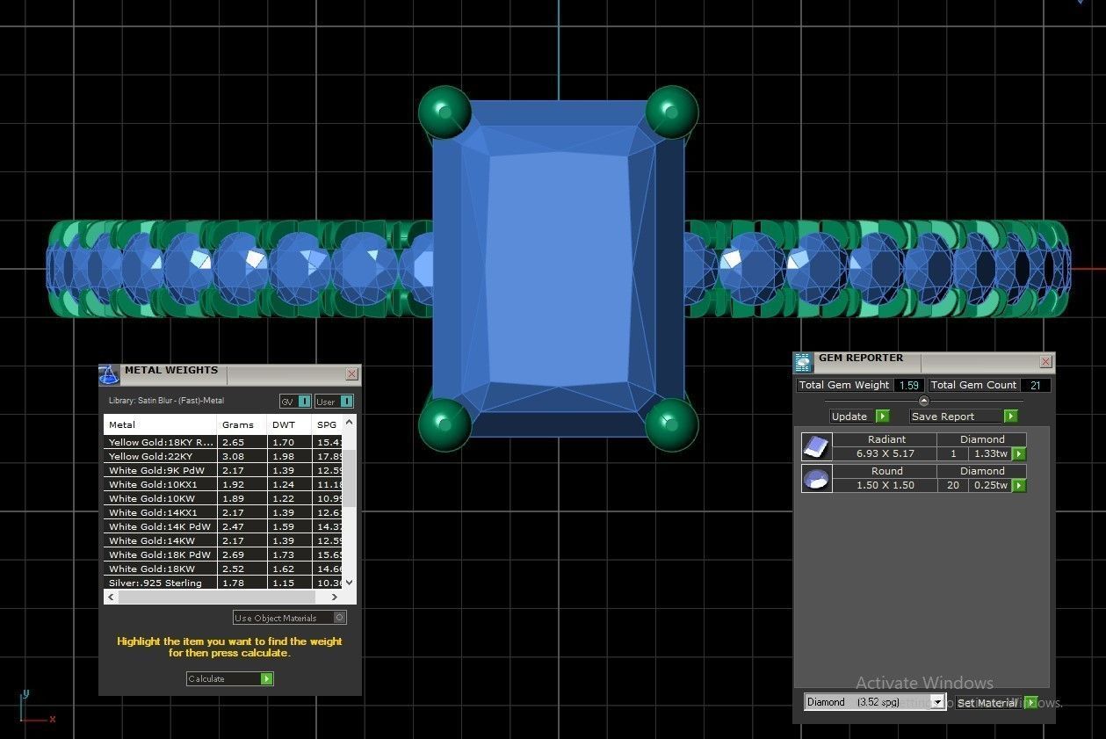Select Yellow Gold:22KY row
1106x739 pixels.
(x=223, y=456)
